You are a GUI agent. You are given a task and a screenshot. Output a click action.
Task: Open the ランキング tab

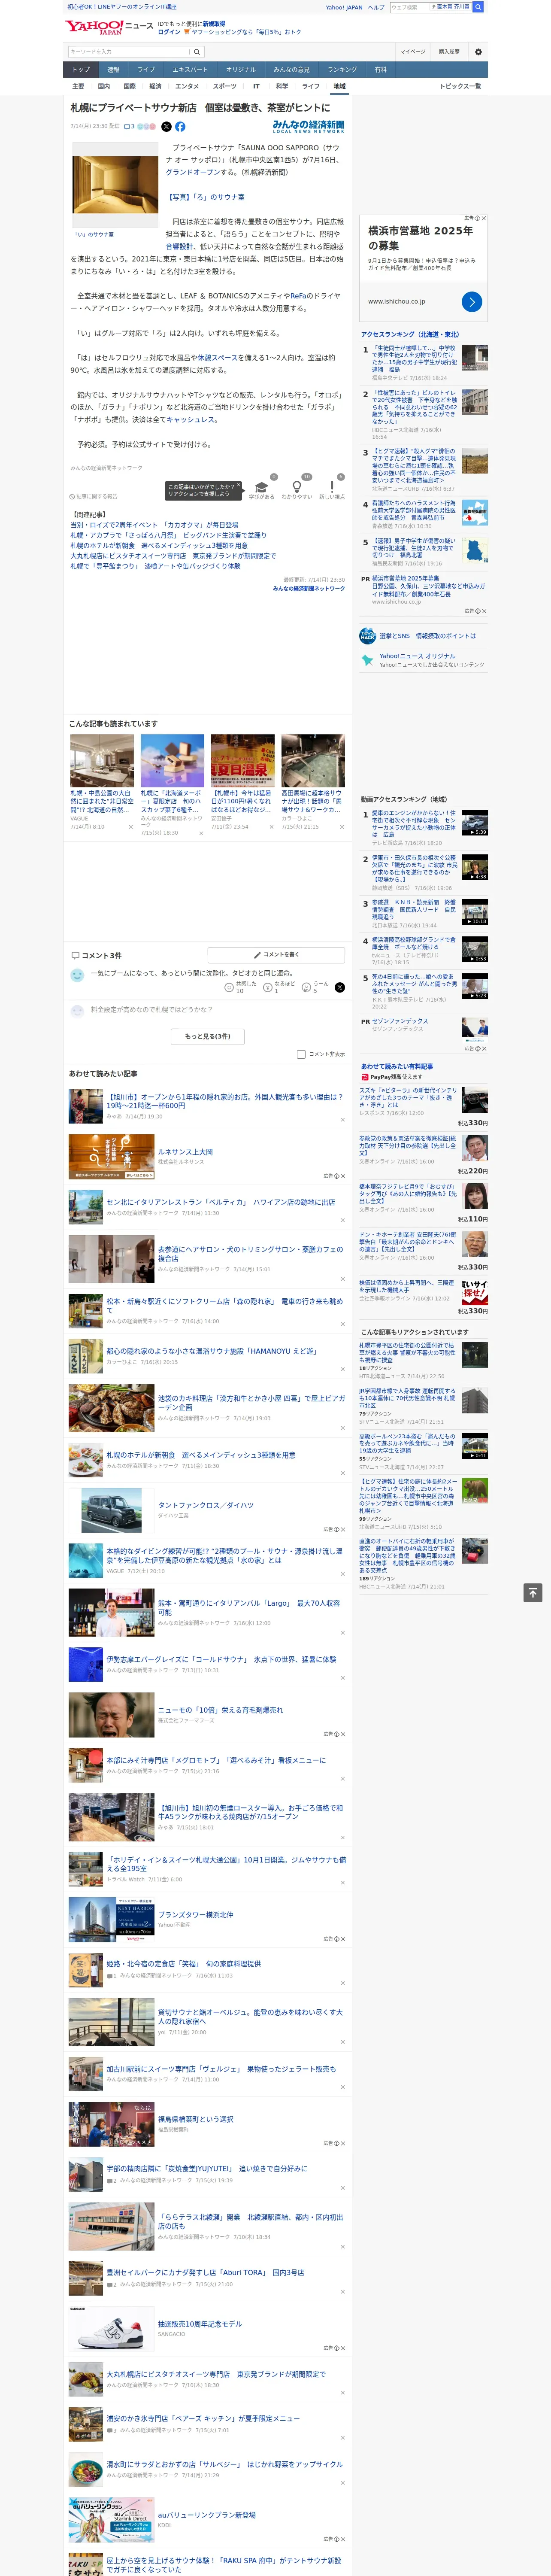pos(342,70)
